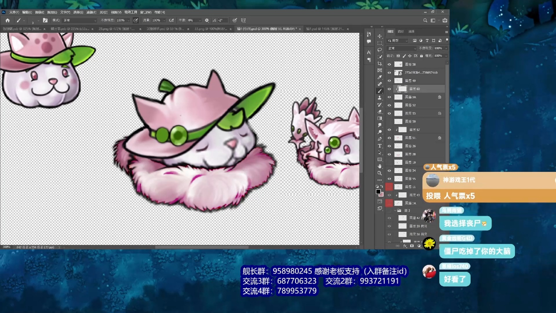Set the foreground black color swatch
556x313 pixels.
click(378, 192)
